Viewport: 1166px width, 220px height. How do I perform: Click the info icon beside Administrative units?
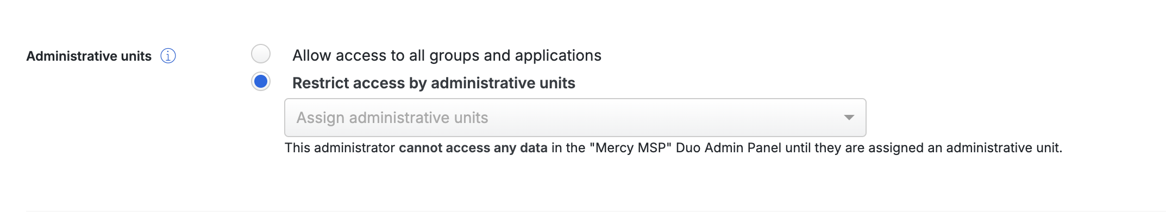coord(168,56)
